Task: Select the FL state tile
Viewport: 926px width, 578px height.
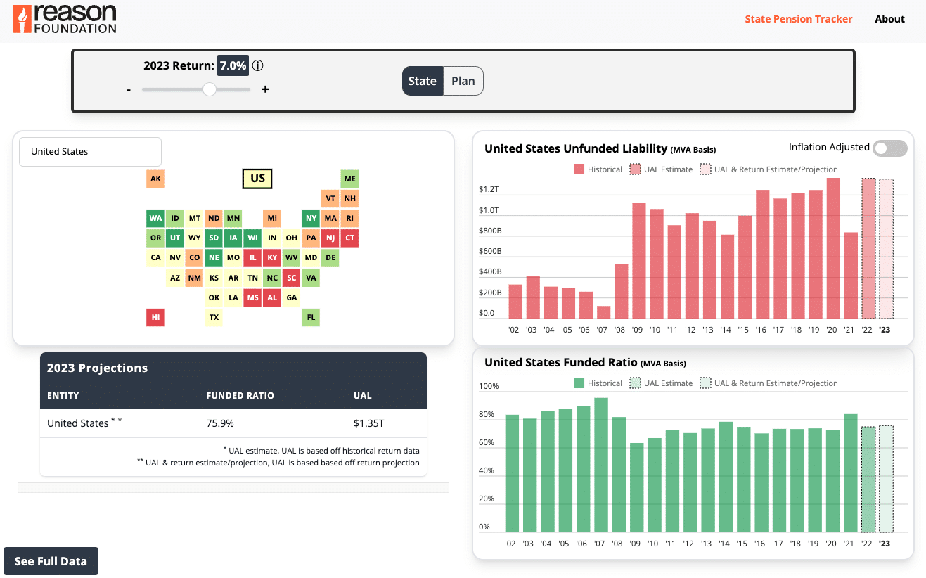Action: [x=311, y=317]
